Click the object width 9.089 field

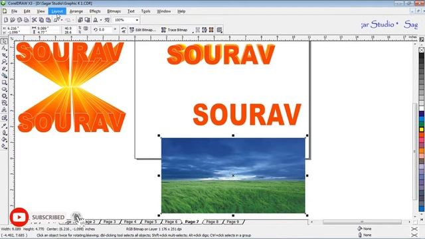[48, 28]
